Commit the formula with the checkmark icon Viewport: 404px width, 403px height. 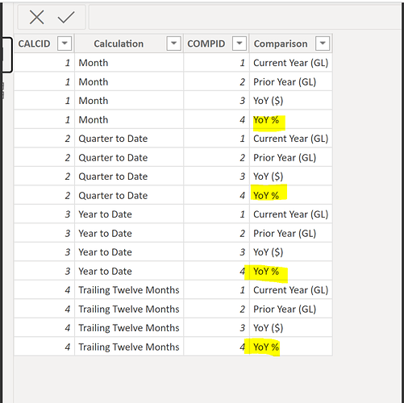click(66, 17)
